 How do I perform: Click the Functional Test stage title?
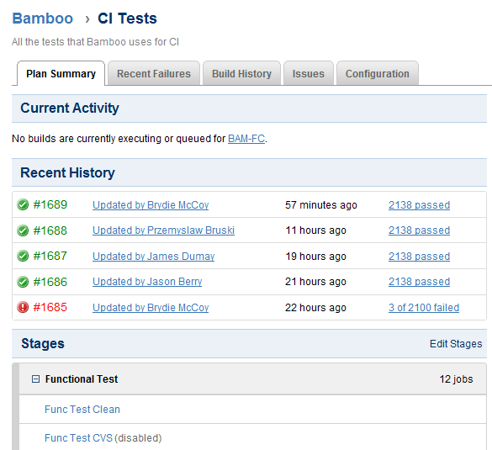point(82,379)
